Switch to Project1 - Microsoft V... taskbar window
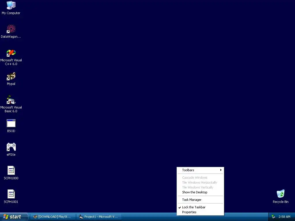Viewport: 295px width, 221px height. click(99, 217)
